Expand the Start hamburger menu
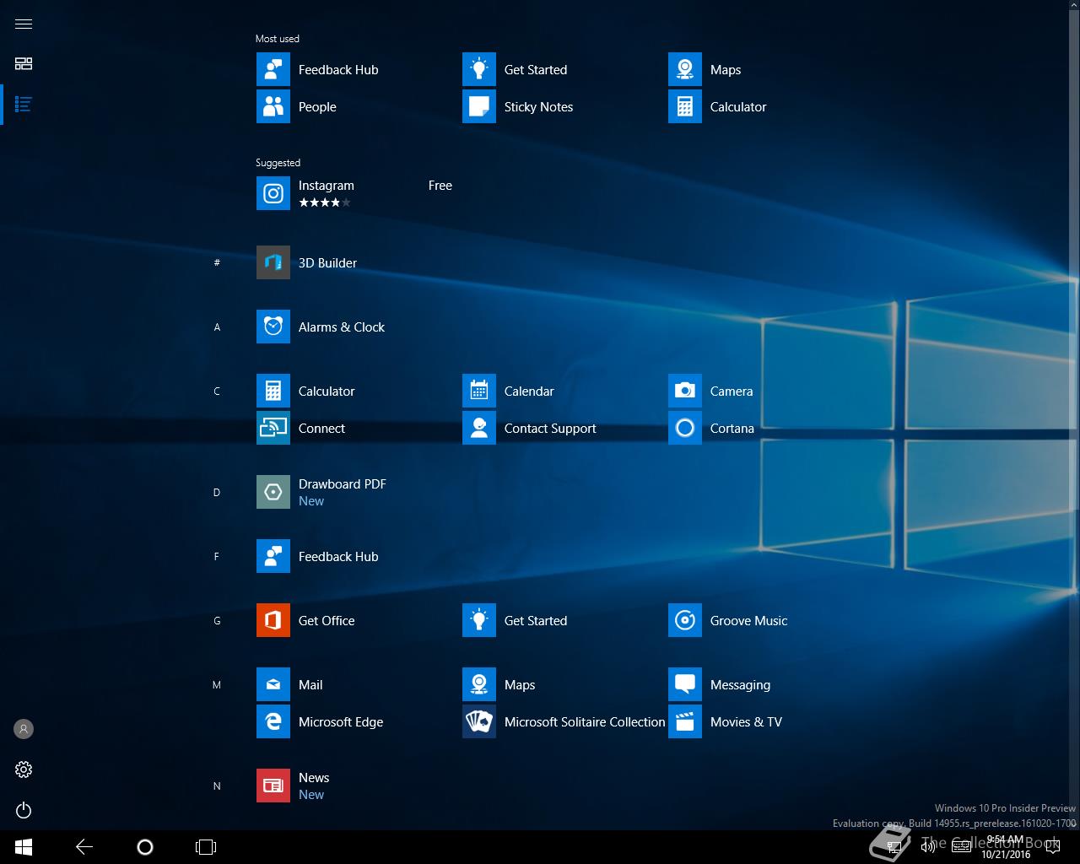 (x=24, y=24)
